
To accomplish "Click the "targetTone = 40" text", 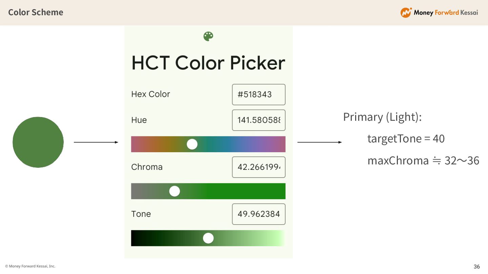I will click(406, 139).
